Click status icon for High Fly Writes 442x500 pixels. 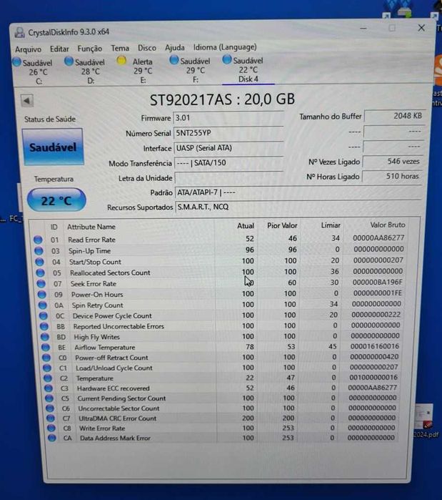45,337
